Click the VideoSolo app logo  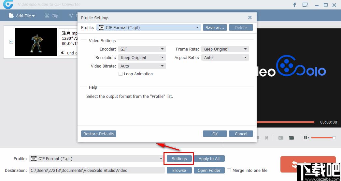[8, 4]
